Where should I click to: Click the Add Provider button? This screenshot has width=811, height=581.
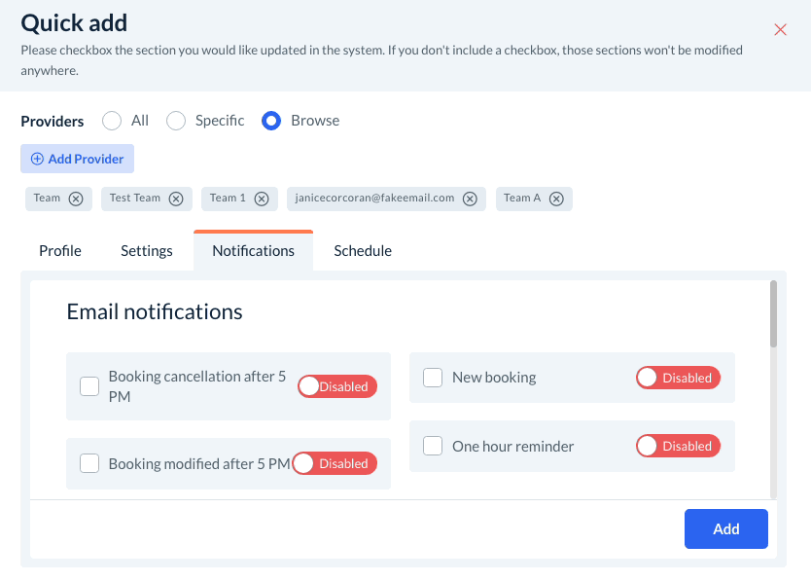pos(78,159)
